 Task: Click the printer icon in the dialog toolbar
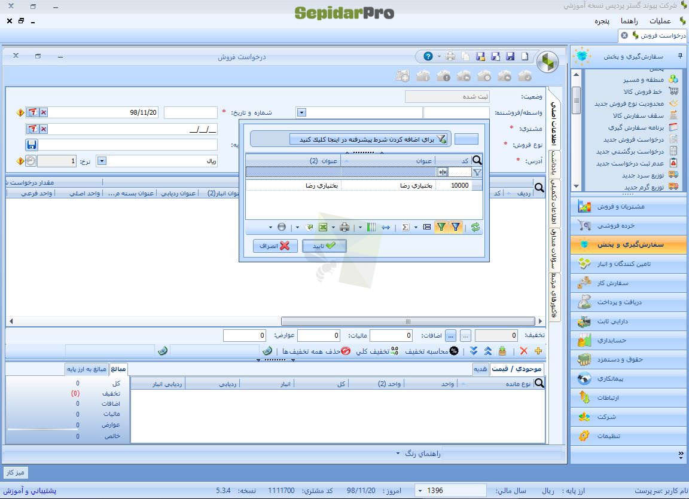344,227
